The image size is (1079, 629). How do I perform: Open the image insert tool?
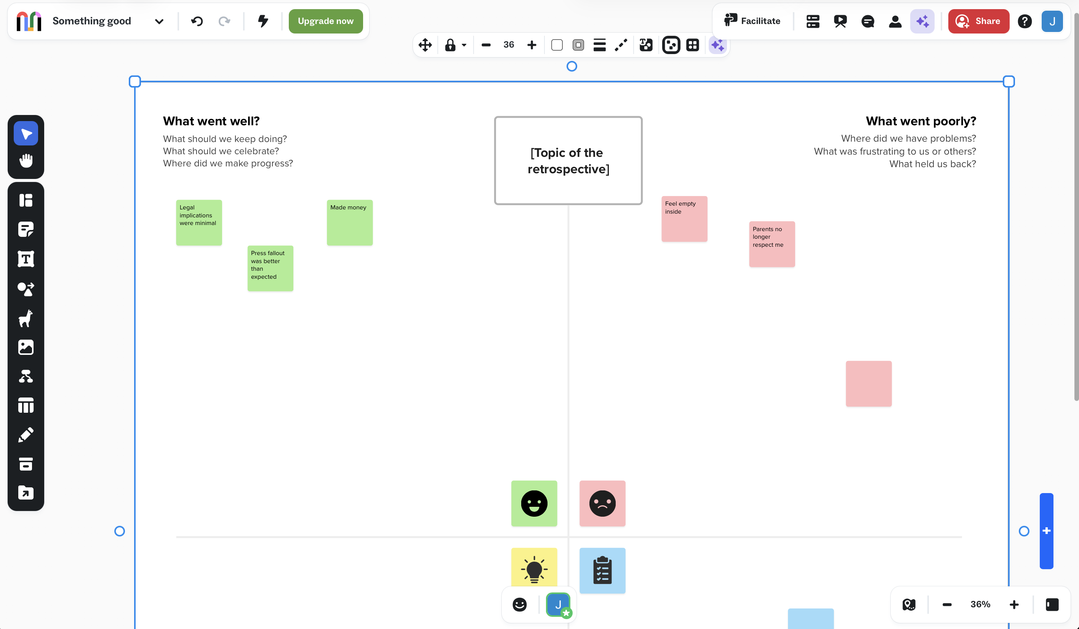26,348
